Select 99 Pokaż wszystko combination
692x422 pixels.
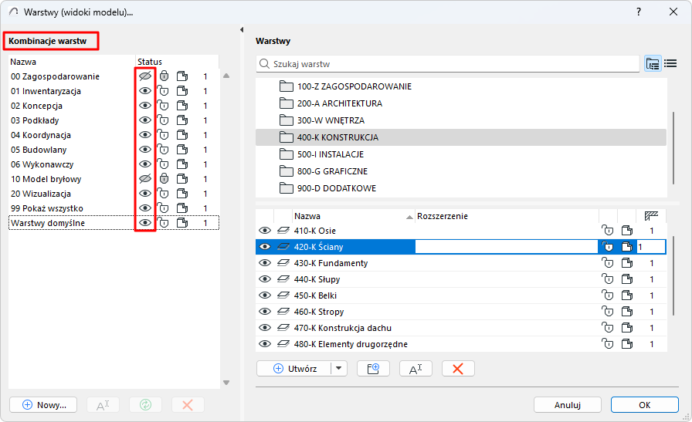tap(47, 208)
